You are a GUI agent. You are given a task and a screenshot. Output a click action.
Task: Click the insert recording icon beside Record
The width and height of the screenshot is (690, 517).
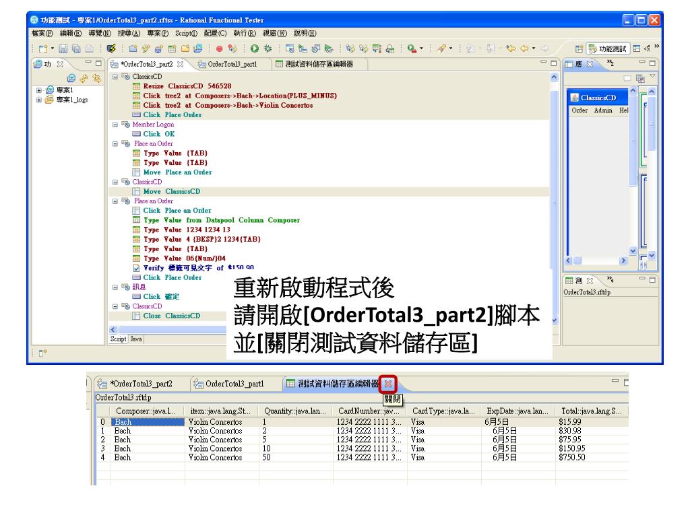(232, 48)
